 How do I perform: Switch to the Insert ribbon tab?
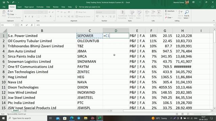[20, 7]
